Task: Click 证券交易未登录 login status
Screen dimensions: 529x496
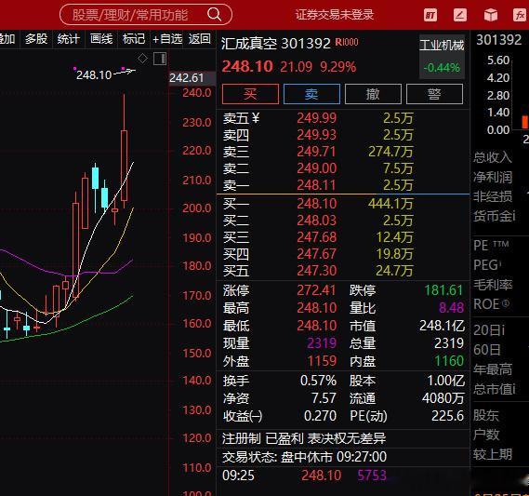Action: (335, 15)
